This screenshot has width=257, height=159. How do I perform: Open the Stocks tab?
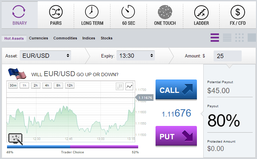point(106,38)
